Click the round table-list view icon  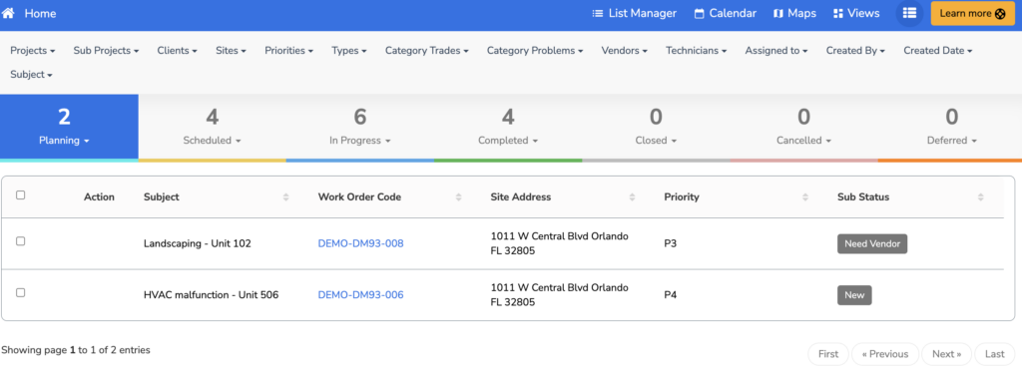[x=909, y=13]
